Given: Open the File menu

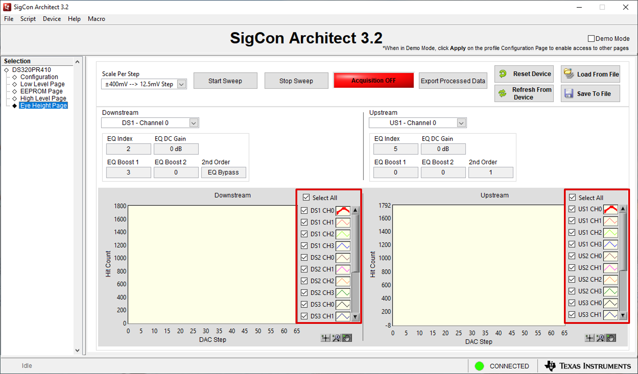Looking at the screenshot, I should point(9,19).
